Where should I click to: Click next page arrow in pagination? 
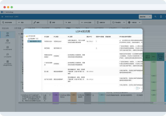tap(141, 88)
